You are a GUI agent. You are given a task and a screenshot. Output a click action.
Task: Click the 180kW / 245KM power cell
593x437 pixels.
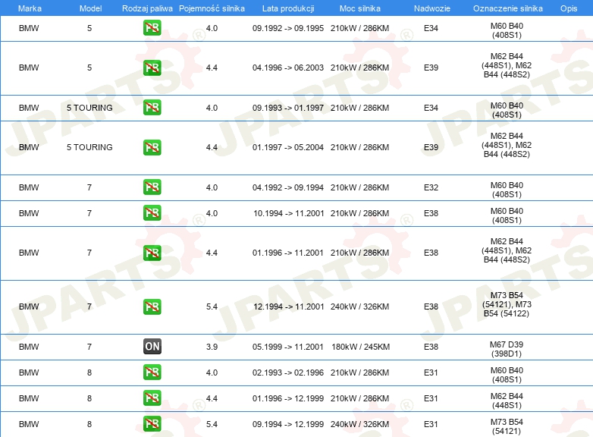(360, 347)
